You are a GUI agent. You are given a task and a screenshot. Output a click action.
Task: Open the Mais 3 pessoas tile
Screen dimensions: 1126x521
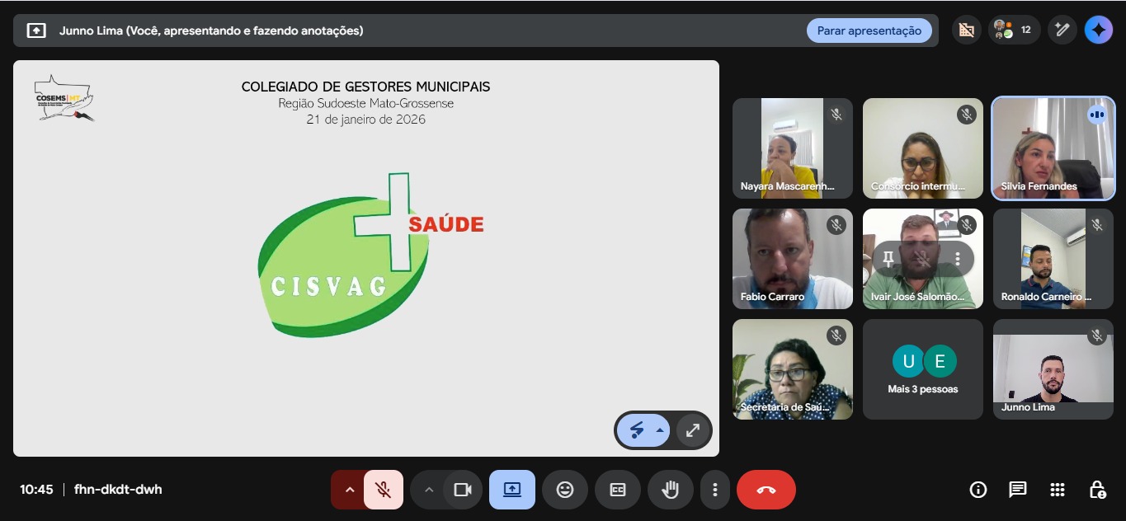click(922, 369)
